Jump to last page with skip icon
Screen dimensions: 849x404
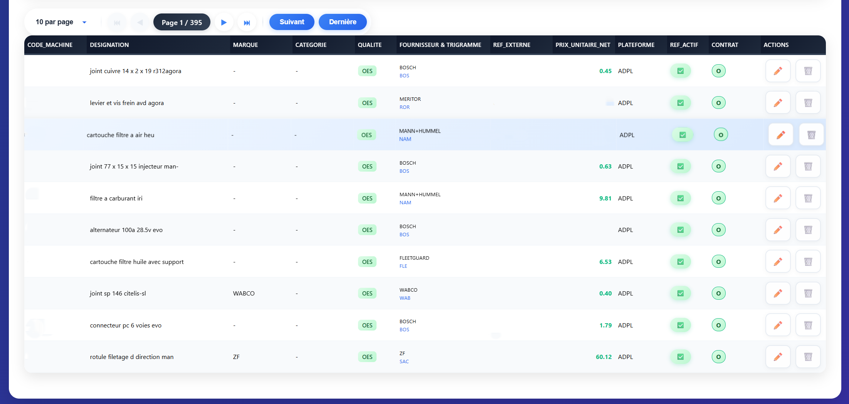point(247,22)
